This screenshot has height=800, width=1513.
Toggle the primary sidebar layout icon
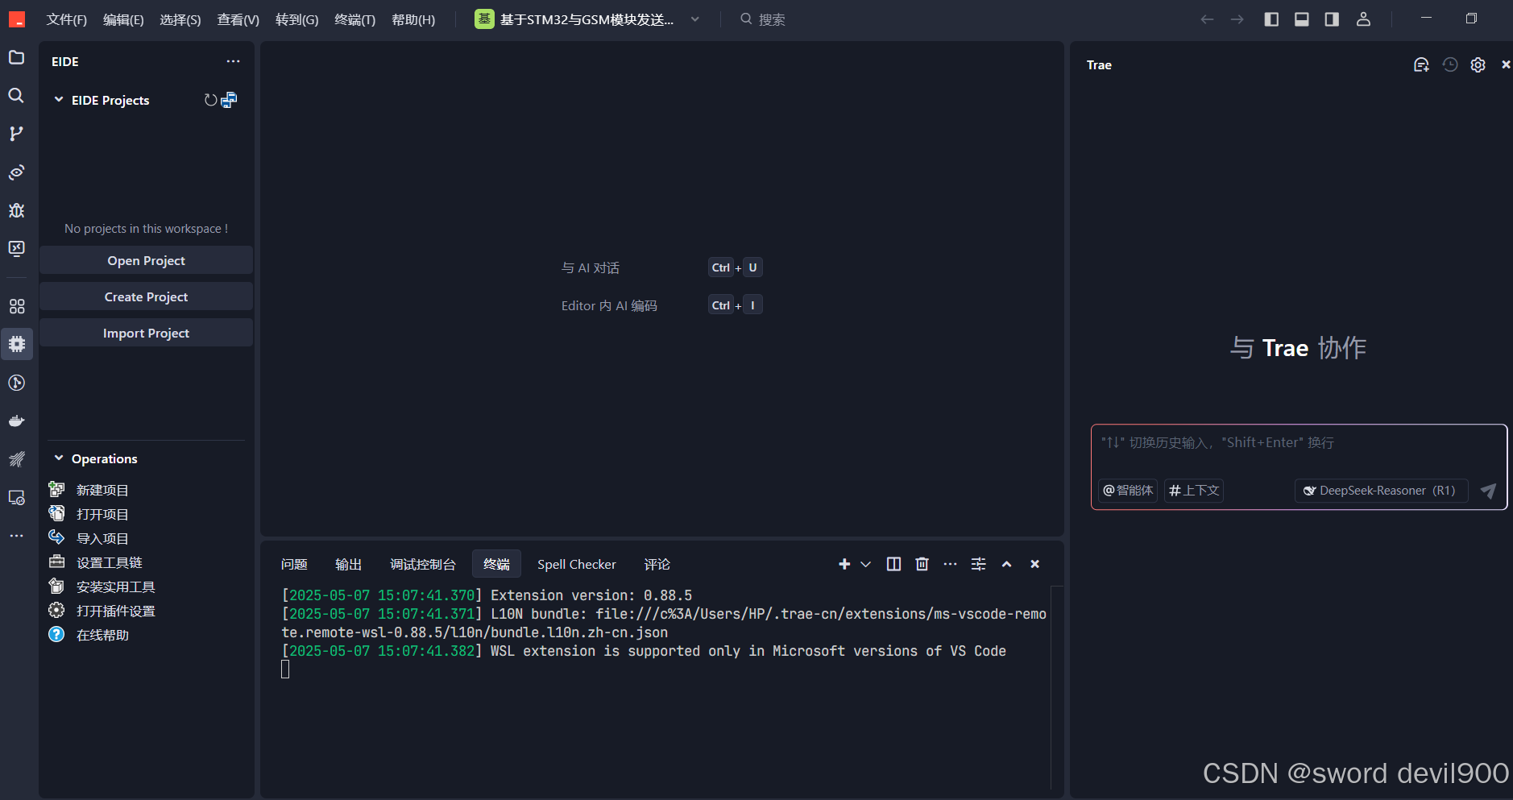point(1271,19)
